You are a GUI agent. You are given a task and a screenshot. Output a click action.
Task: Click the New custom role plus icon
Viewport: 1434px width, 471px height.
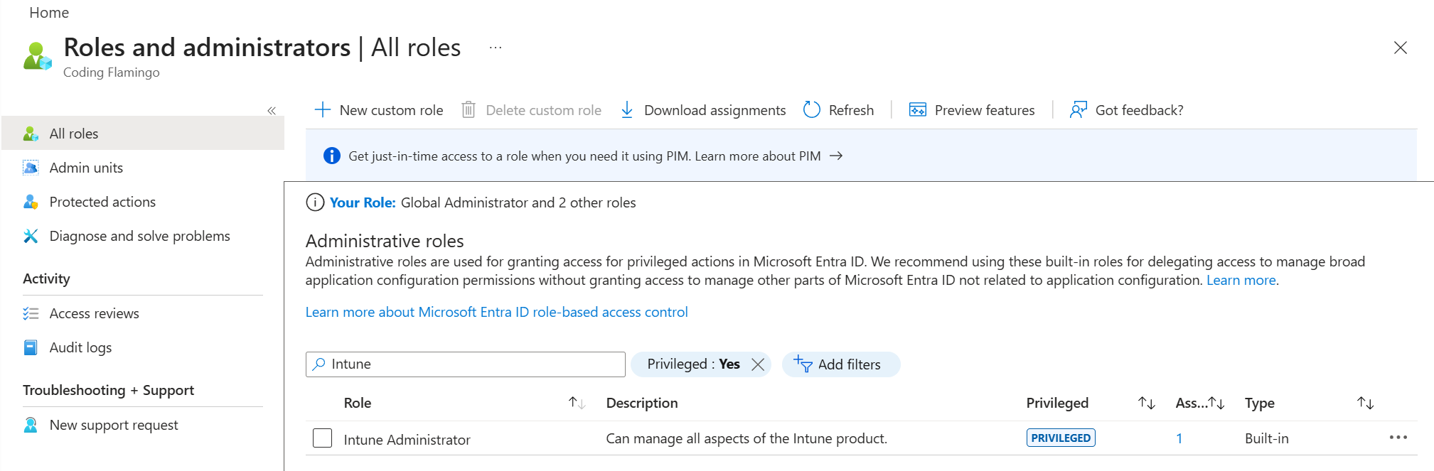[323, 110]
